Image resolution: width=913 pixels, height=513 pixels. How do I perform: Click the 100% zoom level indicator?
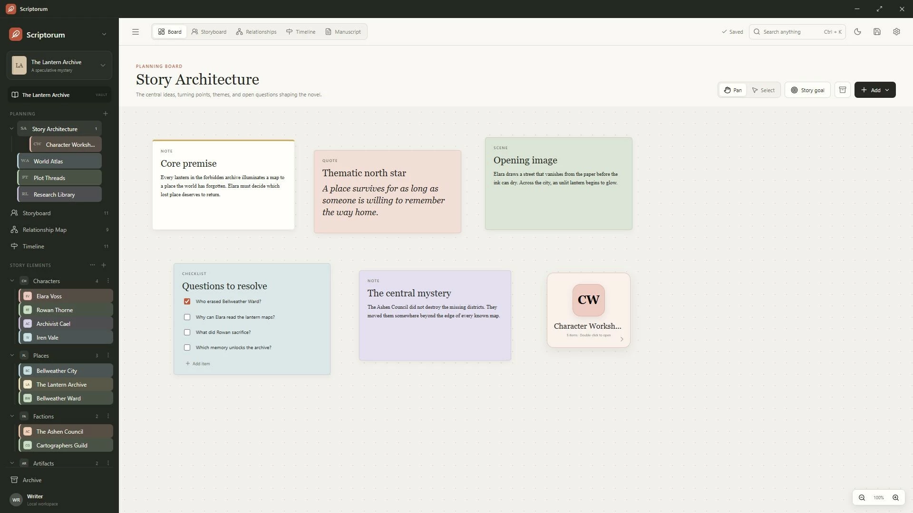click(878, 498)
